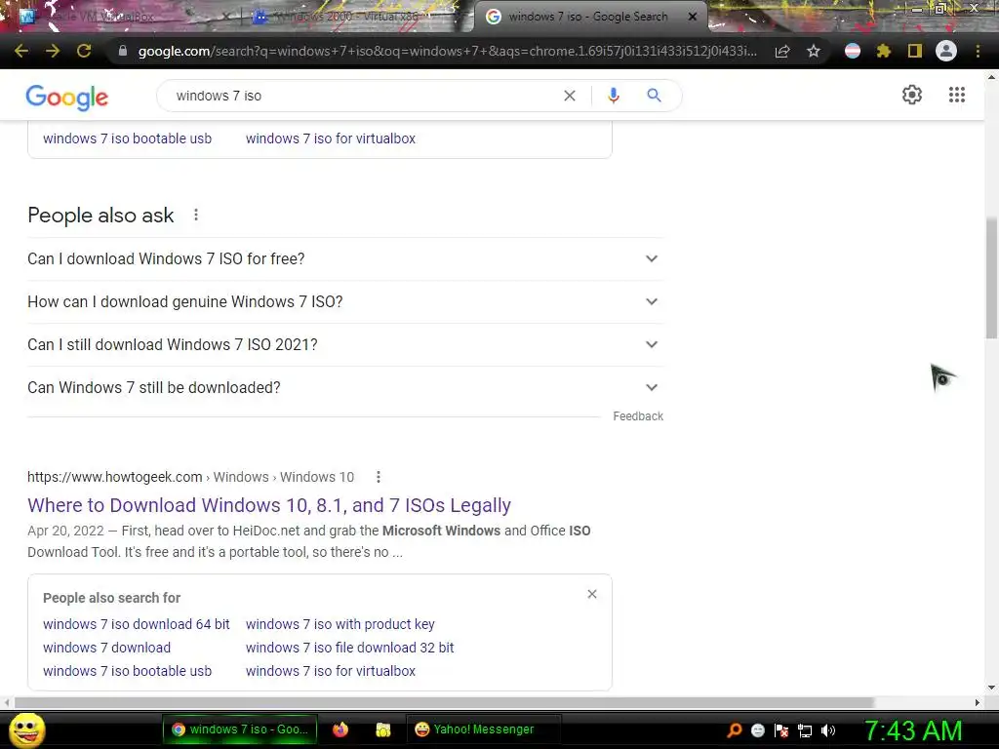The width and height of the screenshot is (999, 749).
Task: Dismiss the People also search for box
Action: coord(592,594)
